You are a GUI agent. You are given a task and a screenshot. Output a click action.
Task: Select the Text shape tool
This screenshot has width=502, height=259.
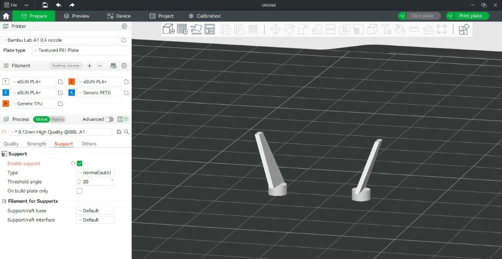tap(386, 29)
